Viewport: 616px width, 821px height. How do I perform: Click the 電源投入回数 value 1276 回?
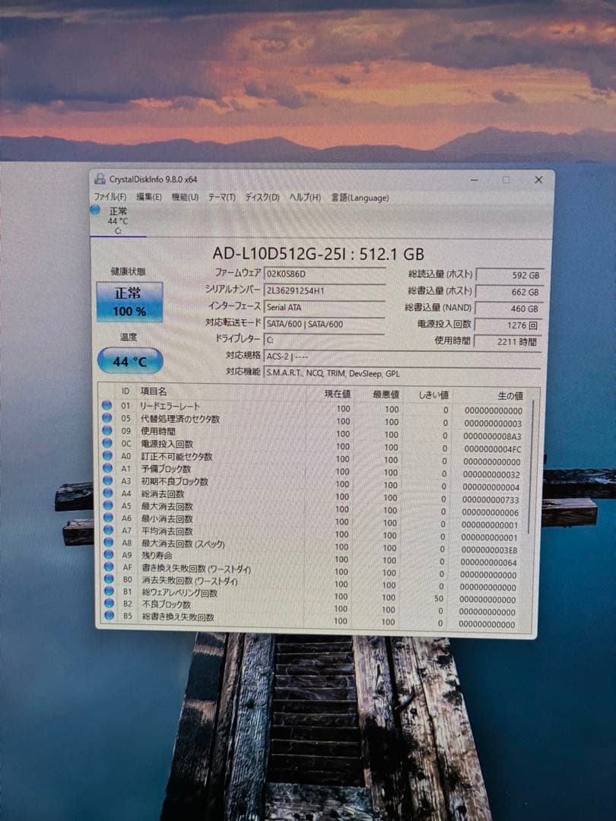pyautogui.click(x=509, y=325)
